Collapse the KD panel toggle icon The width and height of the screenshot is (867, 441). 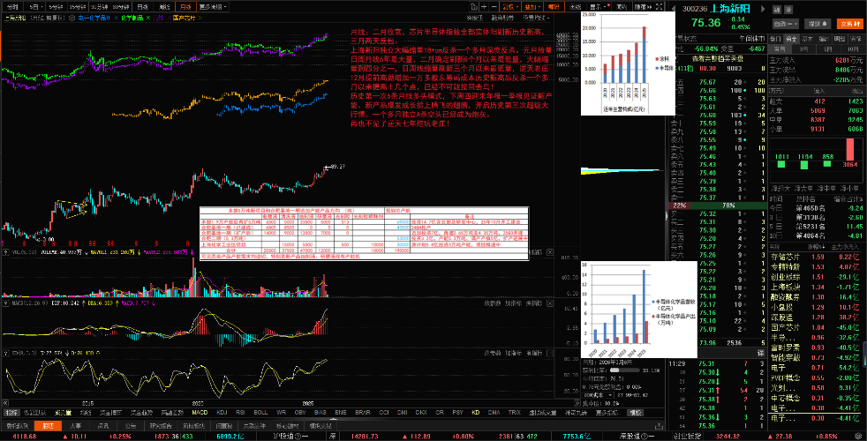(x=5, y=353)
